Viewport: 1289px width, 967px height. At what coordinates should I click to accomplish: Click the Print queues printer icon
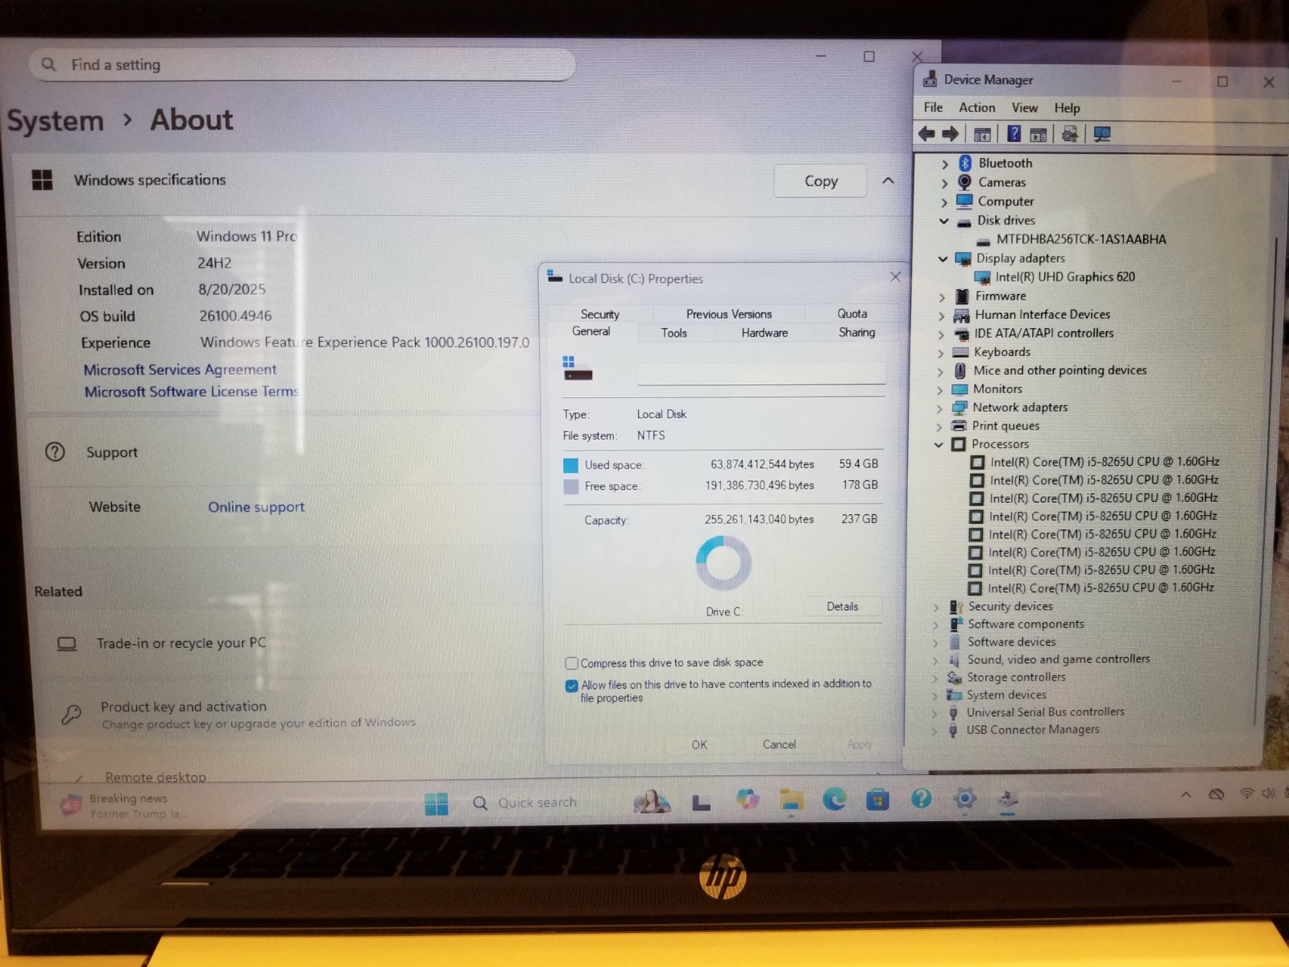coord(959,425)
